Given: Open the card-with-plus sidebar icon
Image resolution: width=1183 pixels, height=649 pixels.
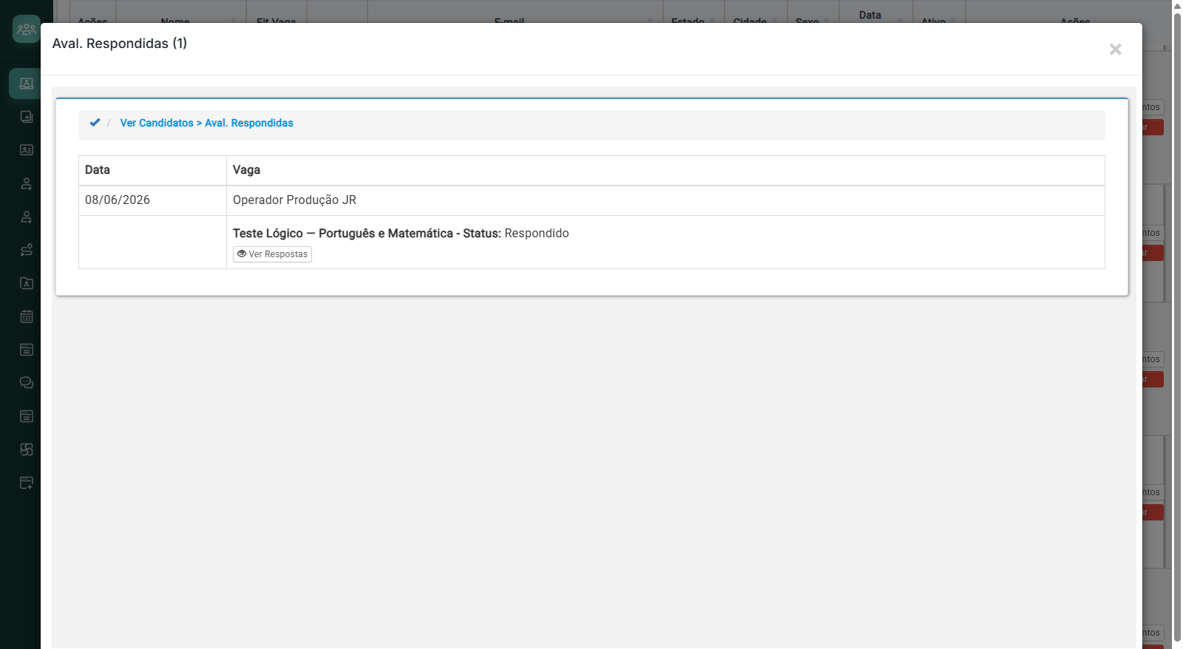Looking at the screenshot, I should point(27,483).
